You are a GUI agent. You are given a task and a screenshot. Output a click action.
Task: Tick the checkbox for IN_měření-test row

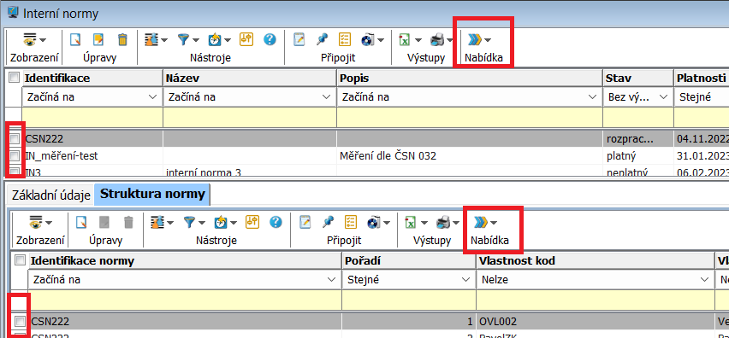click(15, 156)
